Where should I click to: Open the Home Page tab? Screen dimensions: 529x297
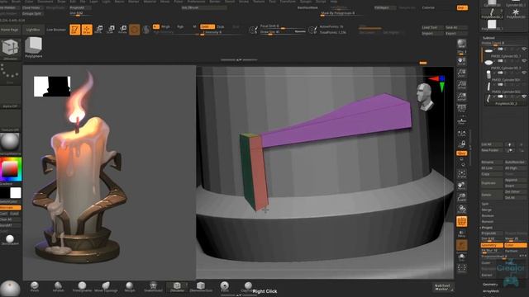9,30
